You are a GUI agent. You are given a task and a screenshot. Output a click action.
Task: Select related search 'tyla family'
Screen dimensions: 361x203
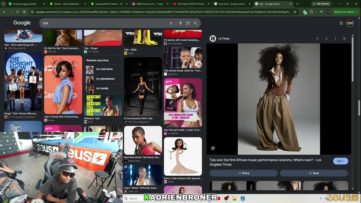[103, 88]
